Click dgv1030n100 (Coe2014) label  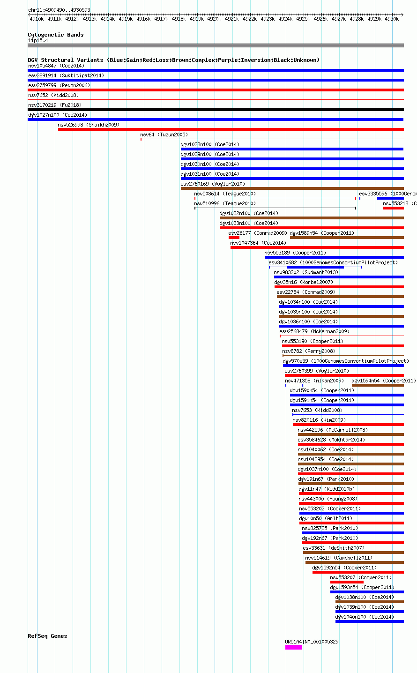point(210,164)
